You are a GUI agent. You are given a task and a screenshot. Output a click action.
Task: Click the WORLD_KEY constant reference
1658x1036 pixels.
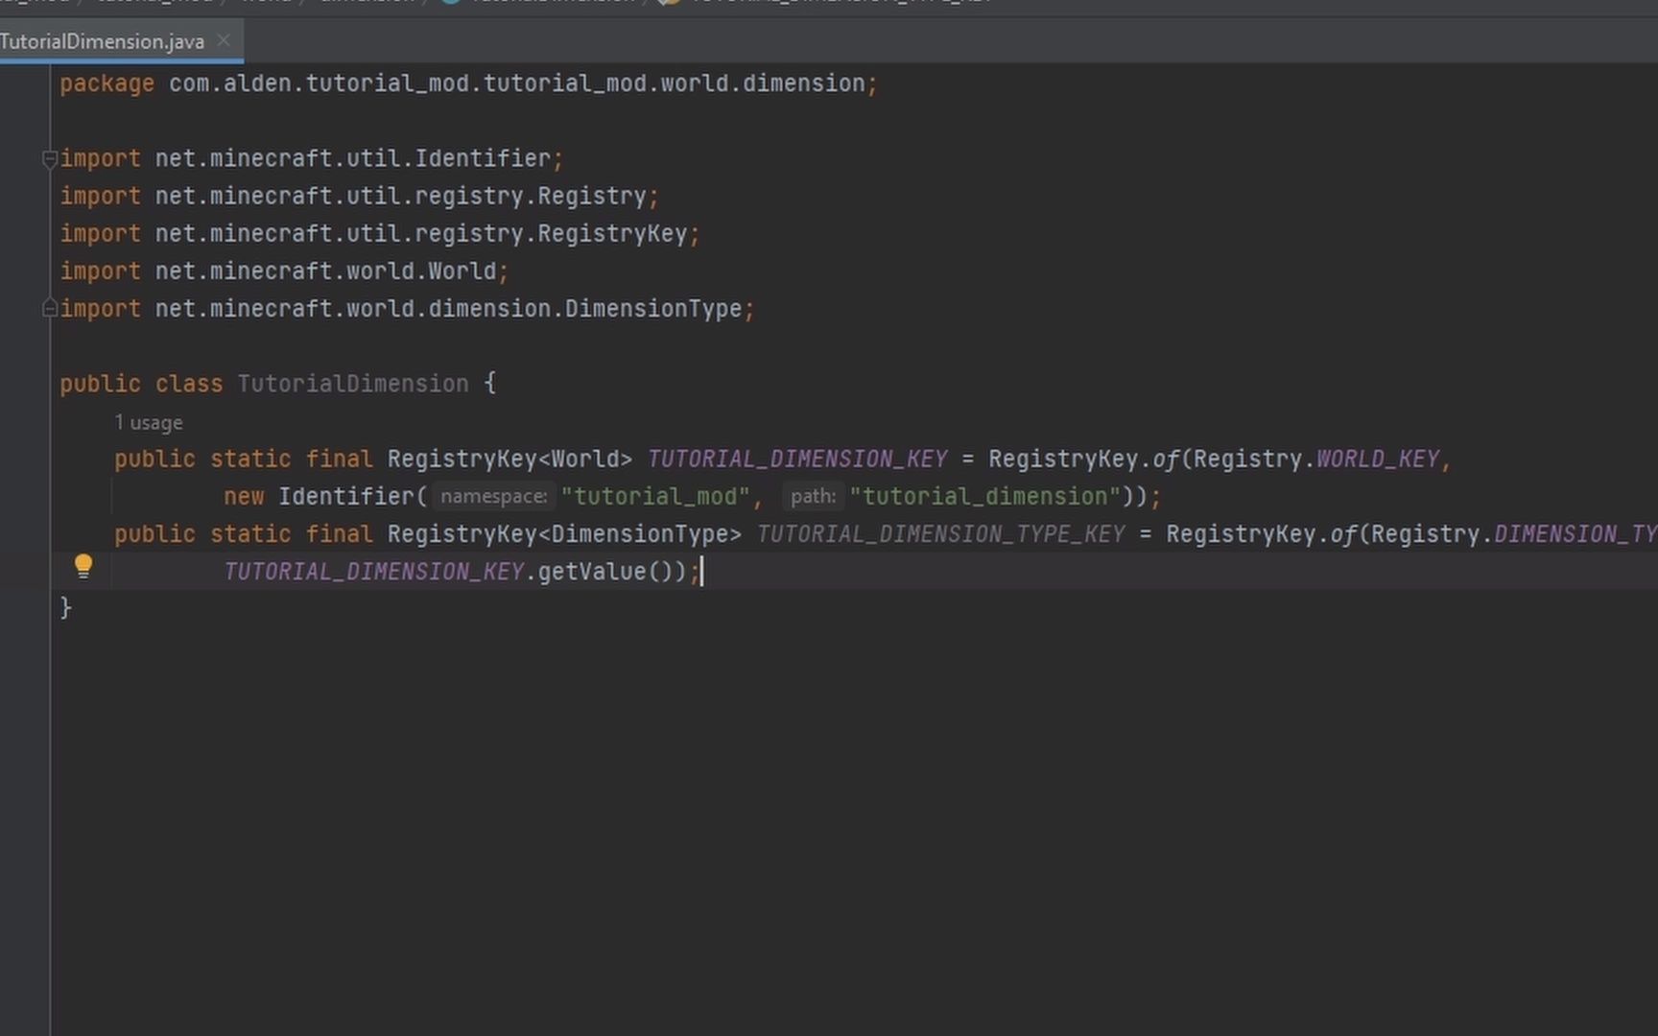(x=1378, y=459)
